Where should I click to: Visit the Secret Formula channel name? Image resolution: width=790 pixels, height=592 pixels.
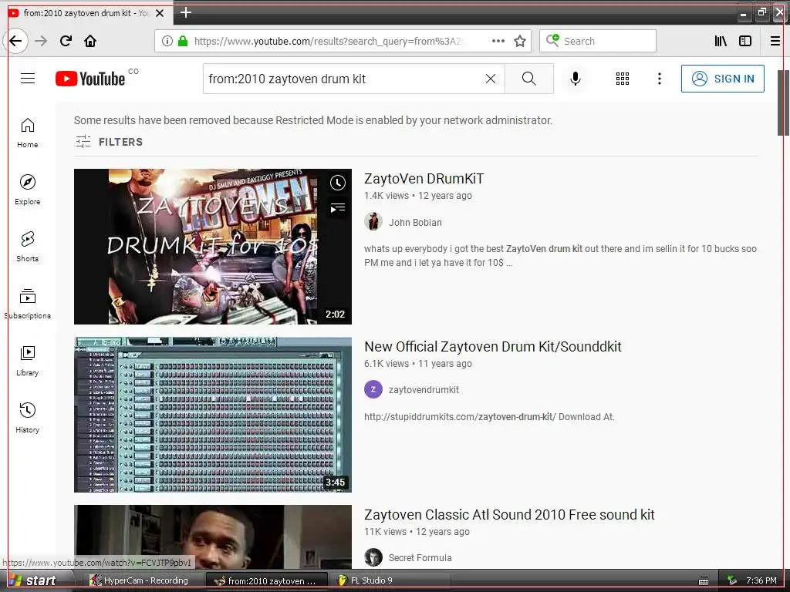point(420,558)
